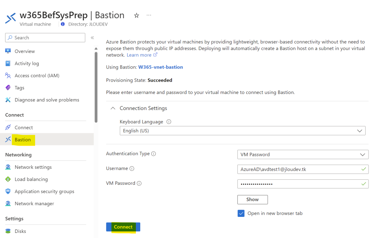Open Tags in the sidebar

tap(20, 88)
